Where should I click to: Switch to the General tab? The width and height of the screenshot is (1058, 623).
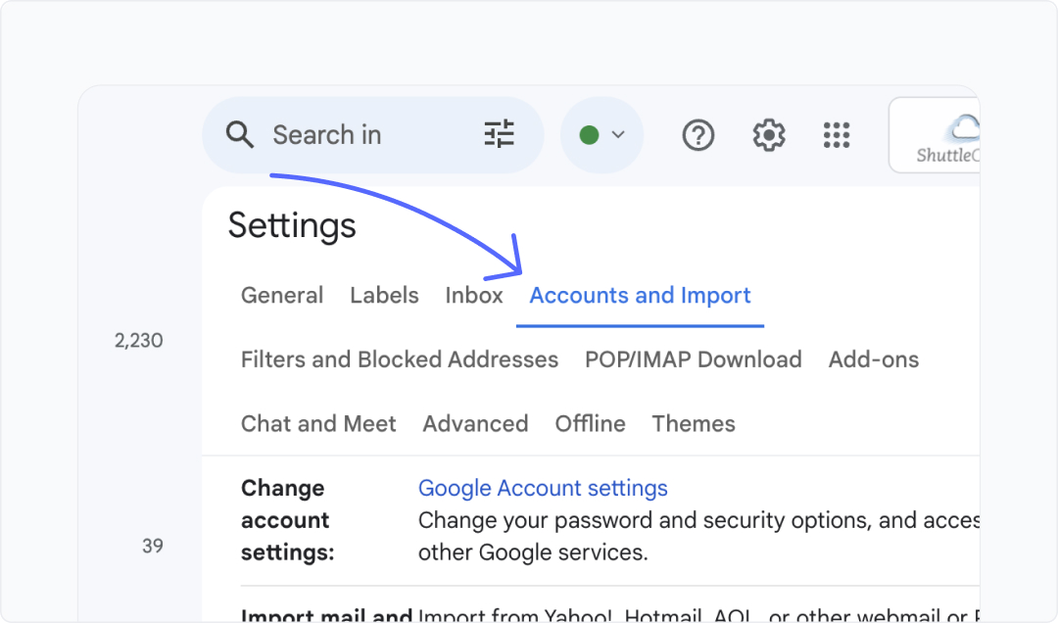pos(282,295)
